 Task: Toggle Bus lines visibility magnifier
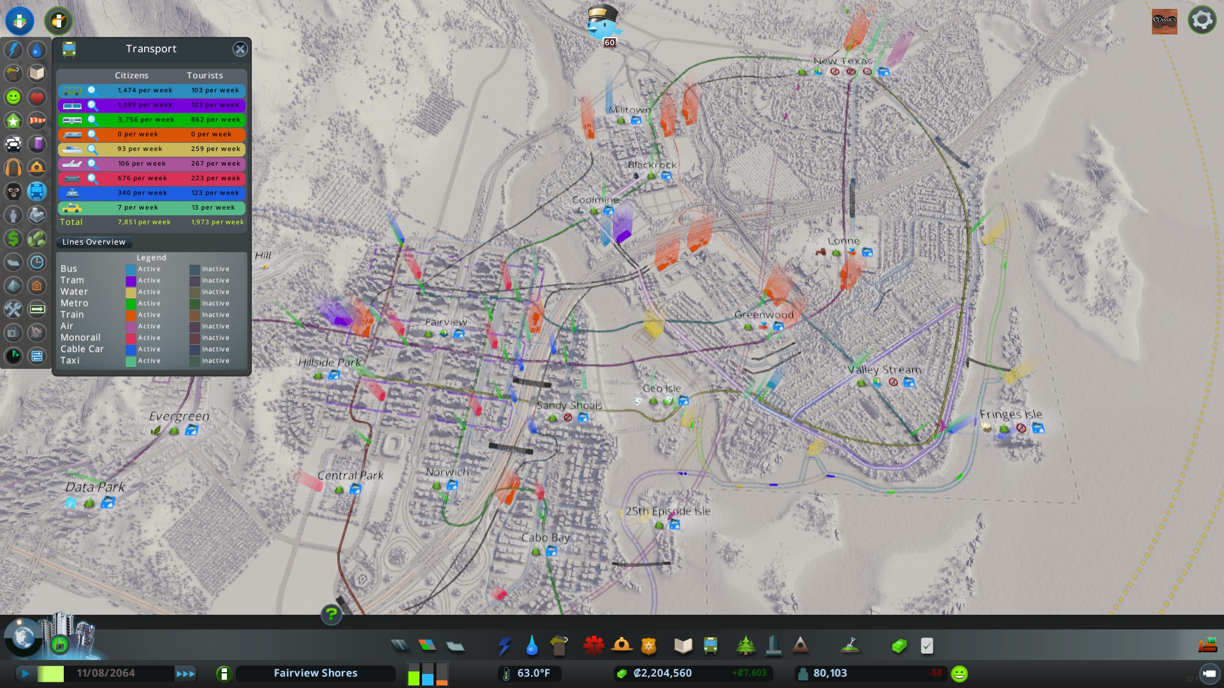(92, 90)
